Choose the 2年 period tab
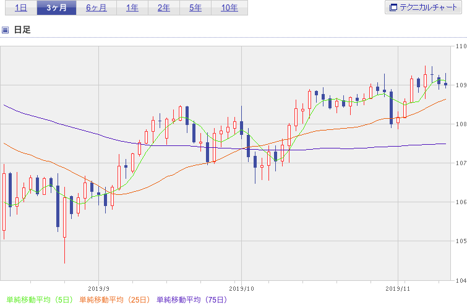The image size is (467, 305). (x=164, y=8)
